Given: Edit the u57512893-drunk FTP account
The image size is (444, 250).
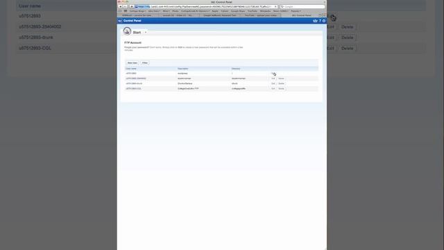Looking at the screenshot, I should [x=273, y=83].
